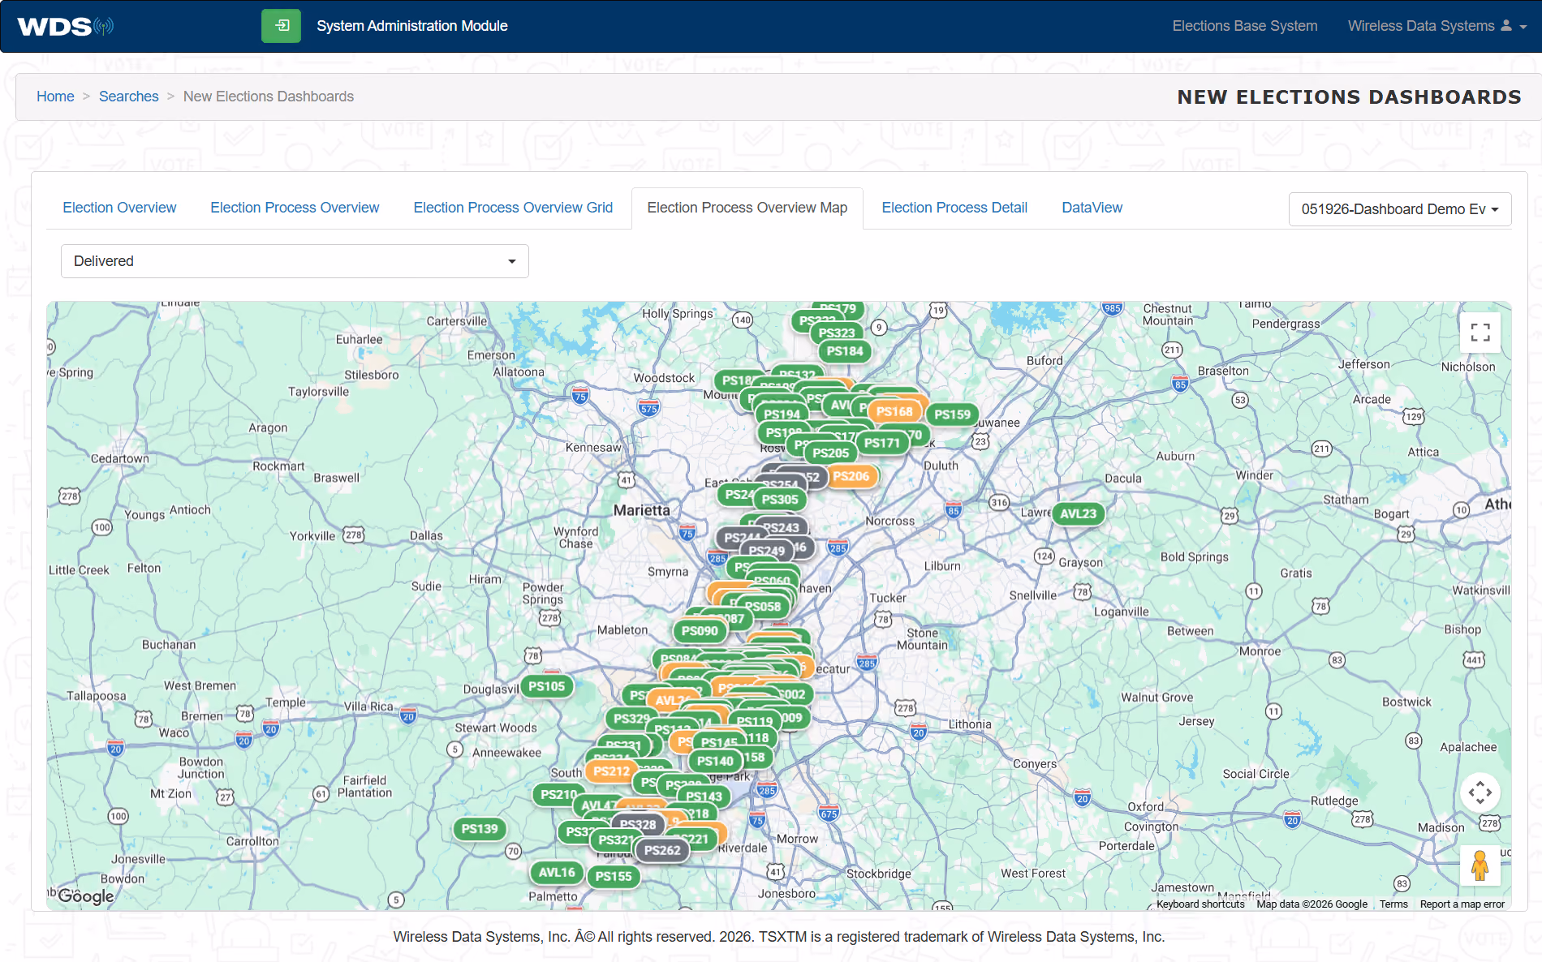Expand the Wireless Data Systems user menu
1542x962 pixels.
tap(1437, 26)
